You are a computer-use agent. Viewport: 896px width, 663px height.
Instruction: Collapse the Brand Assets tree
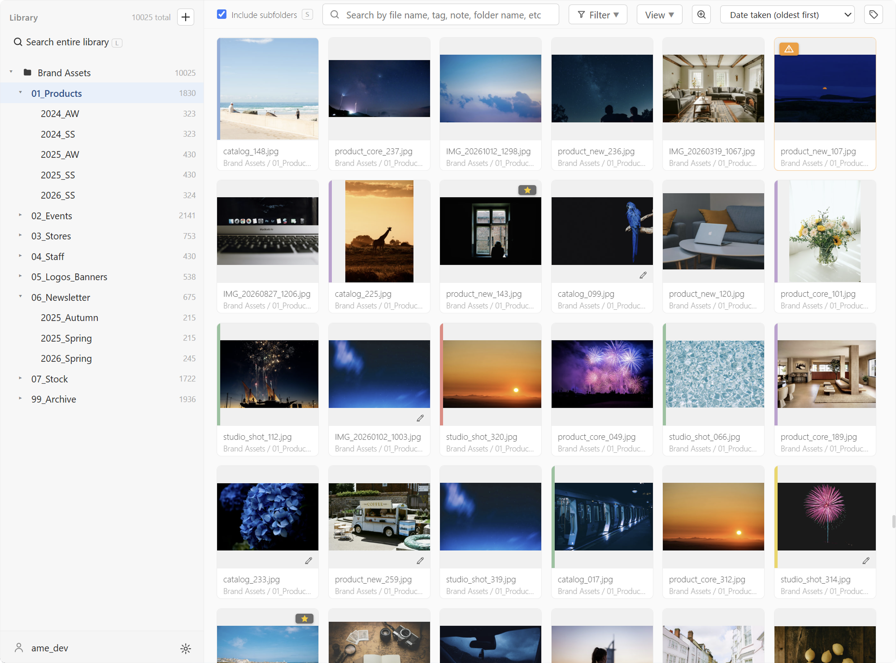(11, 72)
